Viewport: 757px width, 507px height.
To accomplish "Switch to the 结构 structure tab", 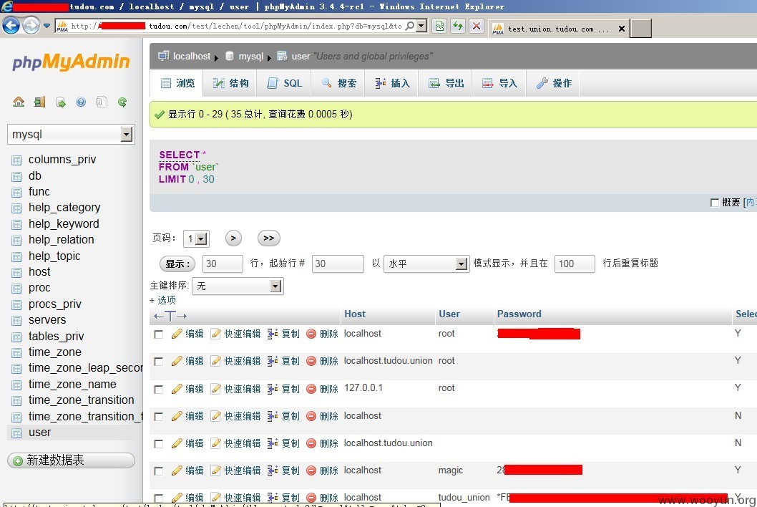I will (230, 83).
